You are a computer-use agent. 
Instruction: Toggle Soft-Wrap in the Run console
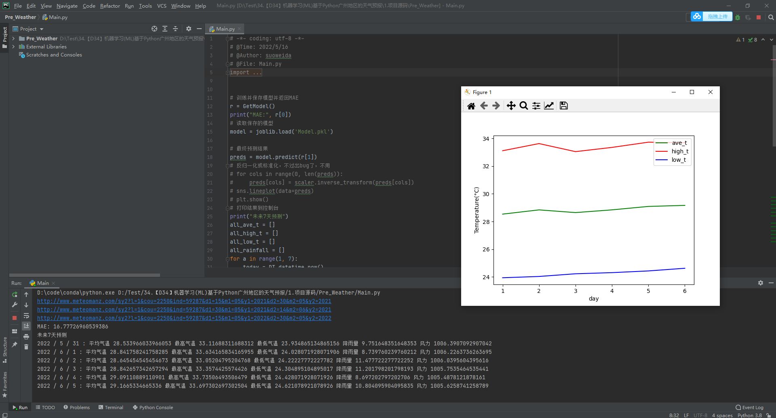(x=26, y=316)
